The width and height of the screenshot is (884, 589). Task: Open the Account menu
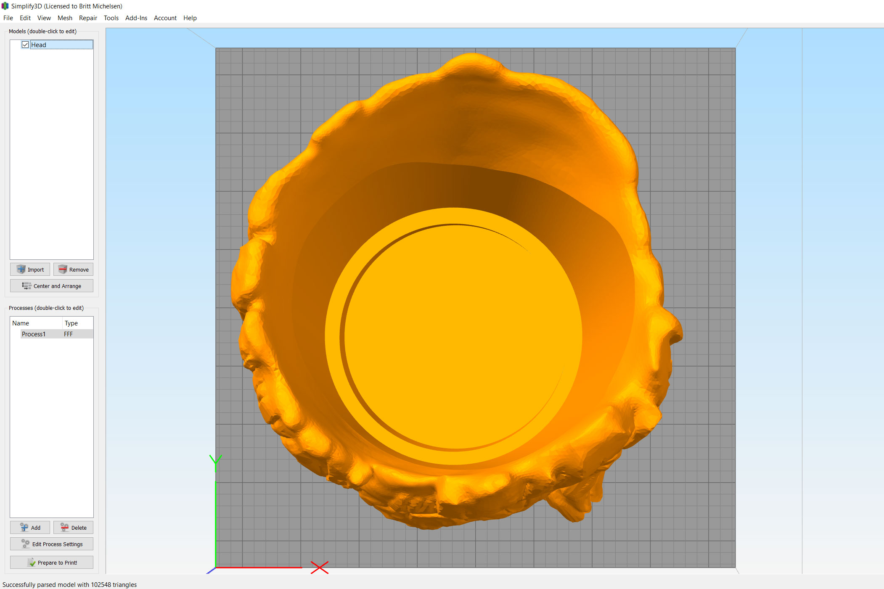165,18
